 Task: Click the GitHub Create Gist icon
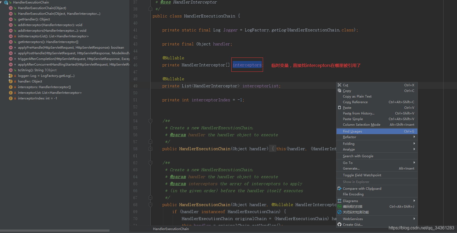tap(339, 225)
